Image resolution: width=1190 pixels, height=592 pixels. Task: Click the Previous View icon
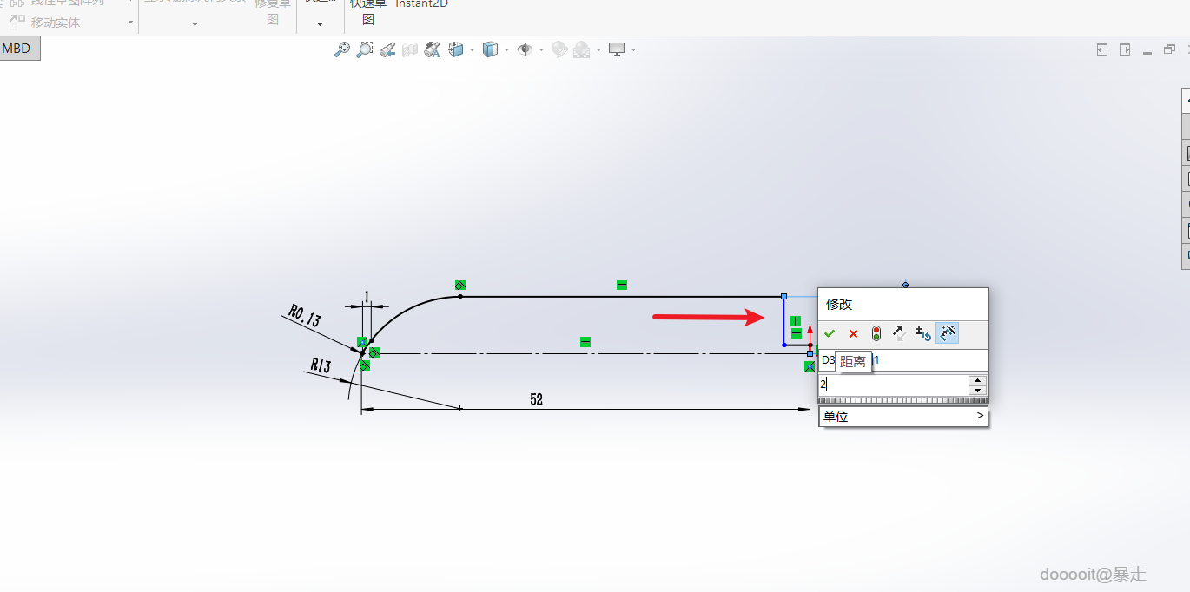coord(387,49)
